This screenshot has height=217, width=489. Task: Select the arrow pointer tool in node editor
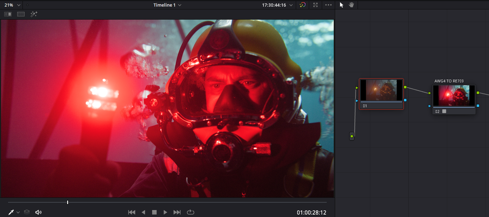click(342, 5)
